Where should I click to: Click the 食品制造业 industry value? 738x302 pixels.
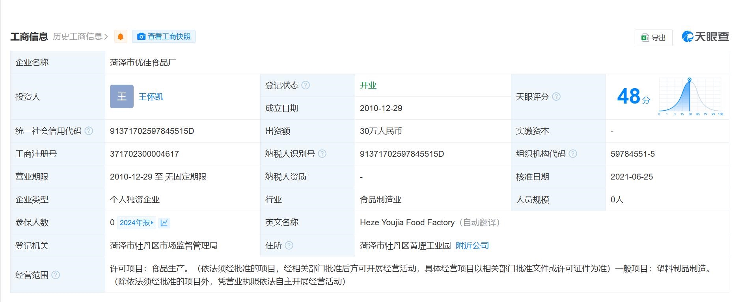click(x=380, y=200)
